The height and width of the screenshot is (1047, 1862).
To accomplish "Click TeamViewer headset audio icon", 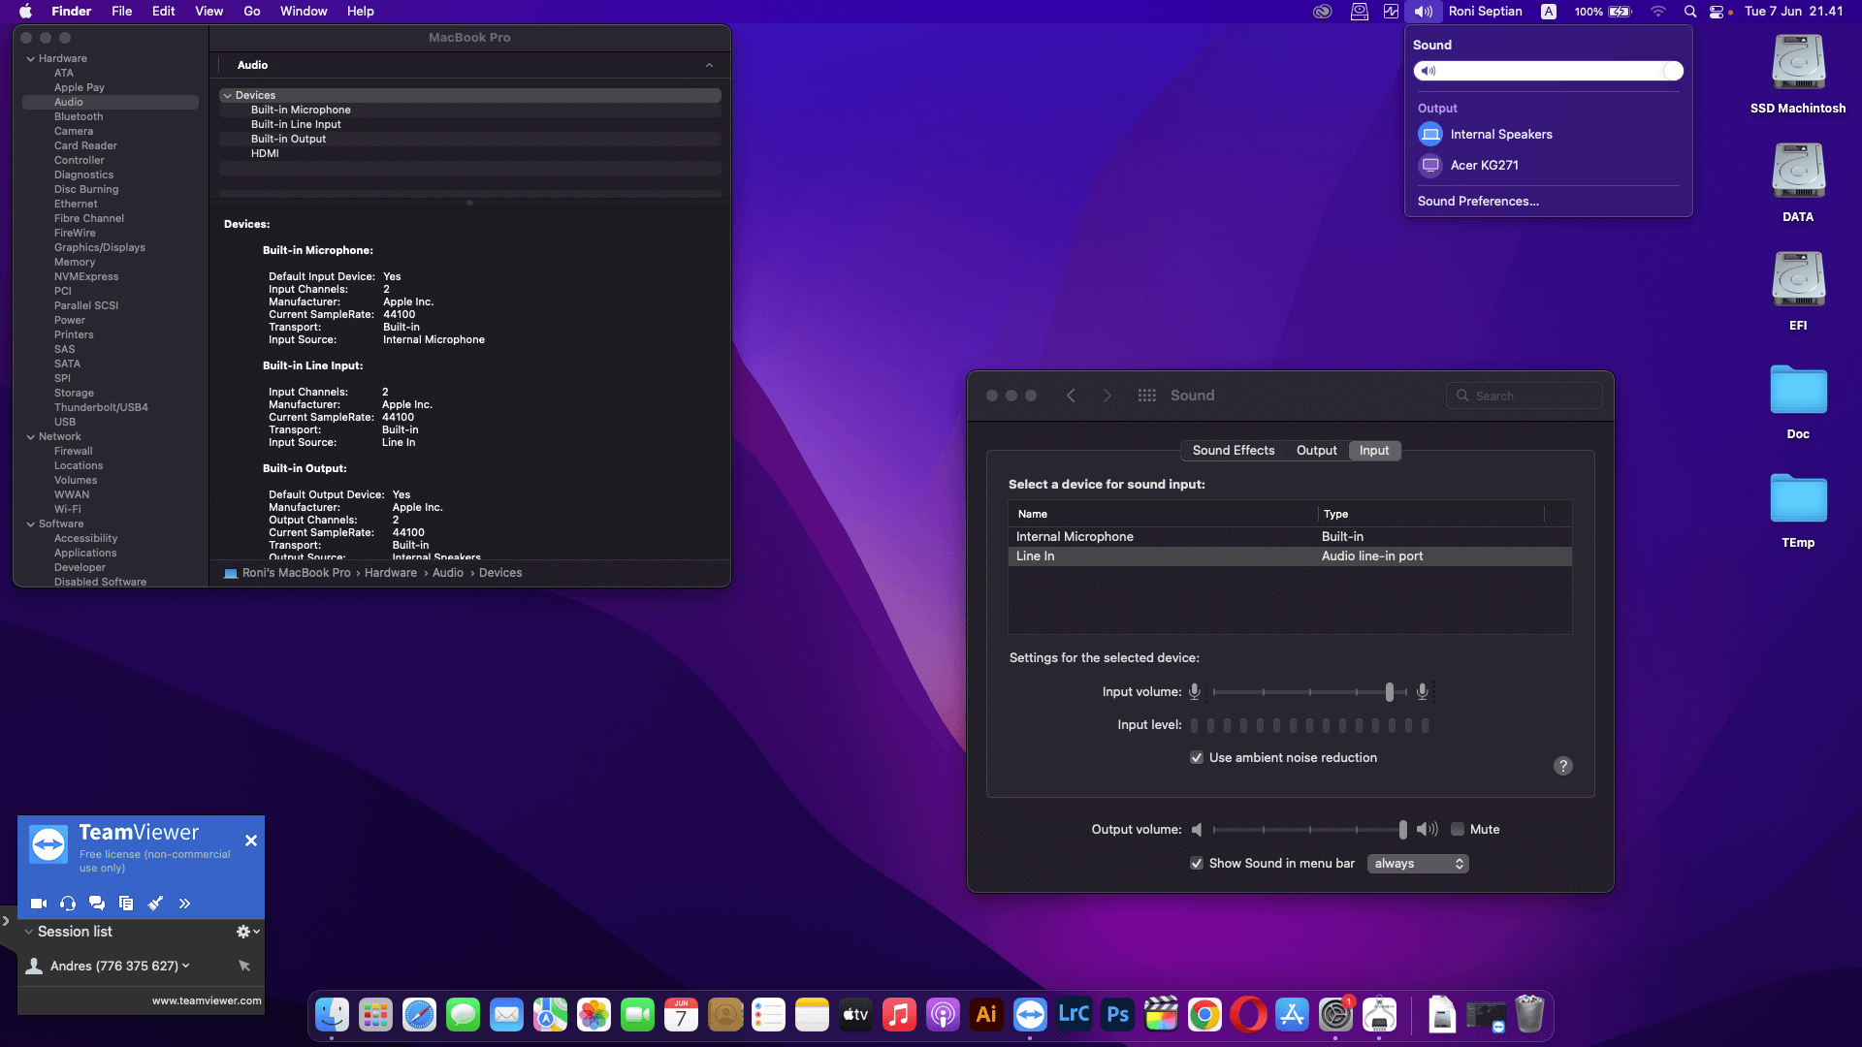I will 68,904.
